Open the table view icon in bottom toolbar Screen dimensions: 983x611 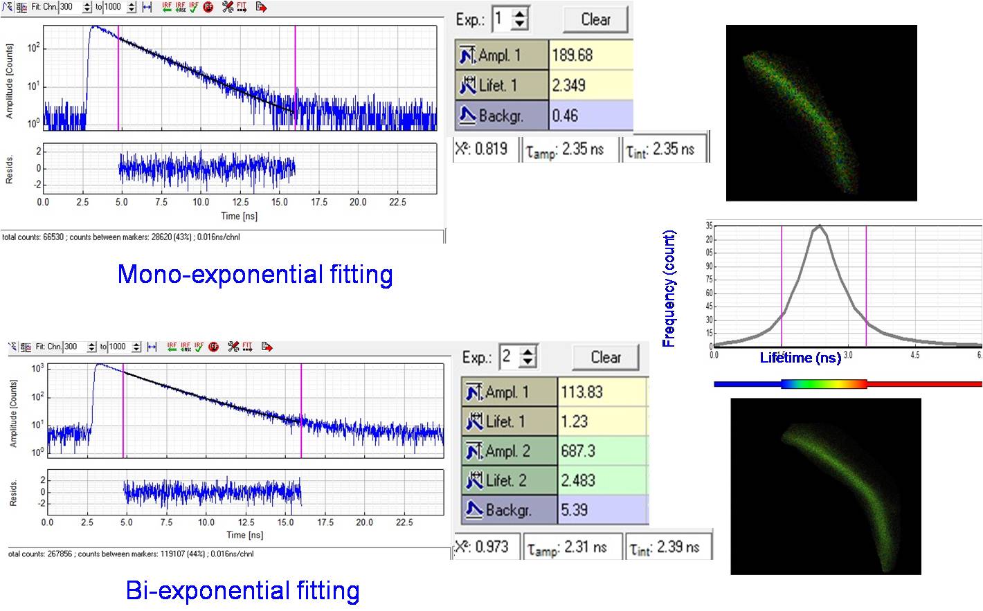click(26, 347)
